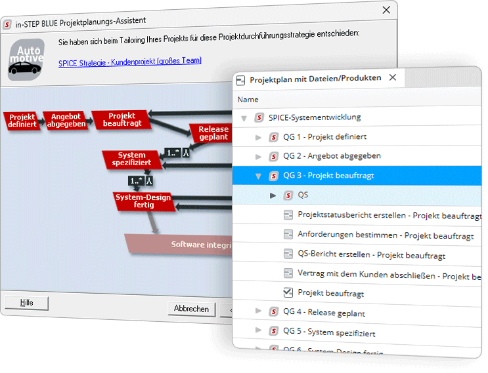
Task: Close the Projektplan mit Dateien/Produkten tab
Action: pos(393,77)
